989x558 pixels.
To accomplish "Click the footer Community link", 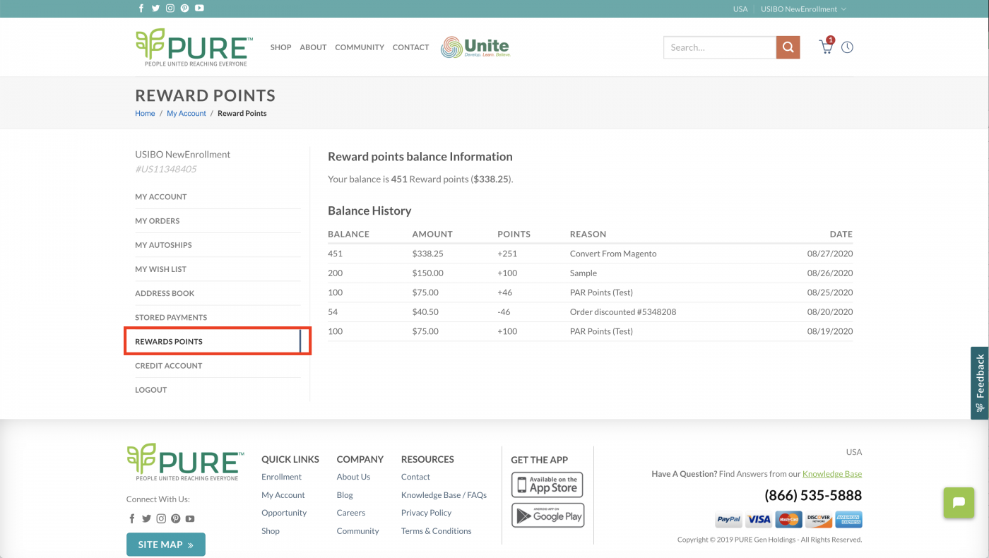I will click(357, 531).
